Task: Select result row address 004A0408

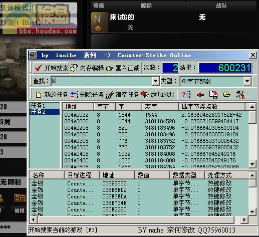Action: click(x=155, y=154)
